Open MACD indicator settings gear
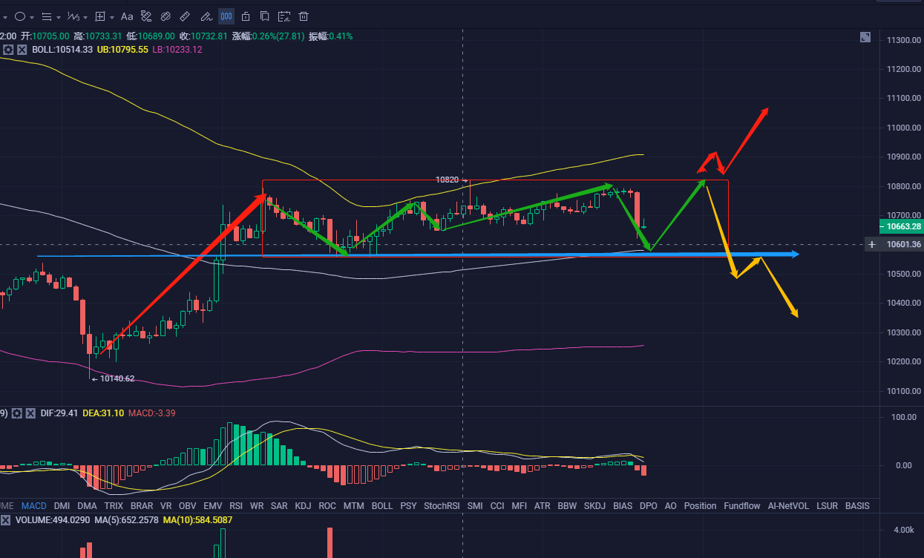 click(17, 413)
